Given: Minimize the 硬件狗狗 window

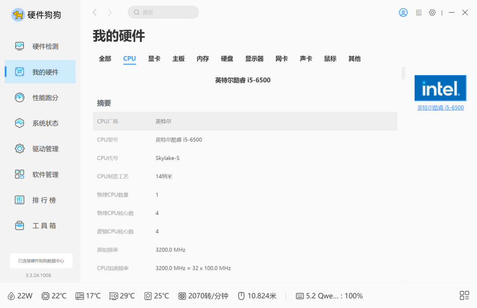Looking at the screenshot, I should pyautogui.click(x=451, y=12).
